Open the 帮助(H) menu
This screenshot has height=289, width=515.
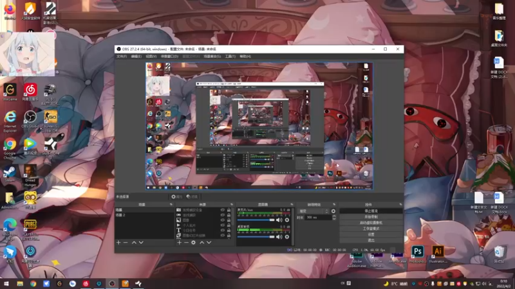click(x=245, y=57)
